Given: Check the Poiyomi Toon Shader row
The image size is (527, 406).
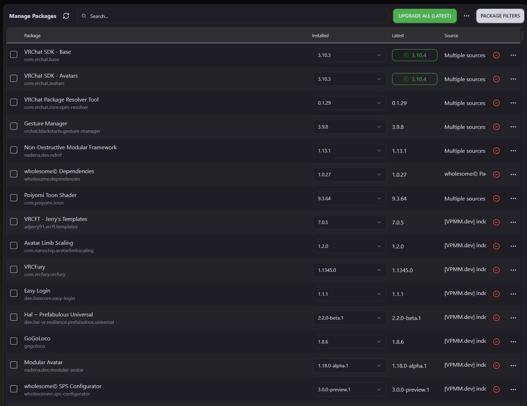Looking at the screenshot, I should [14, 198].
